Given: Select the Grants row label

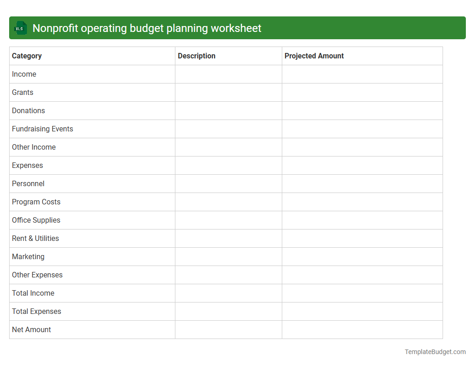Looking at the screenshot, I should 22,92.
